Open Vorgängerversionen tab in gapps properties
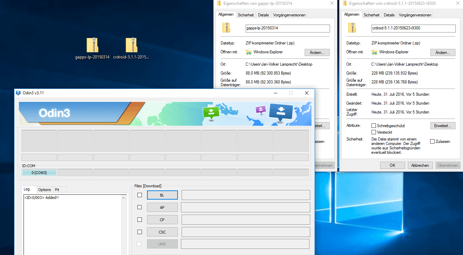463x255 pixels. point(289,15)
